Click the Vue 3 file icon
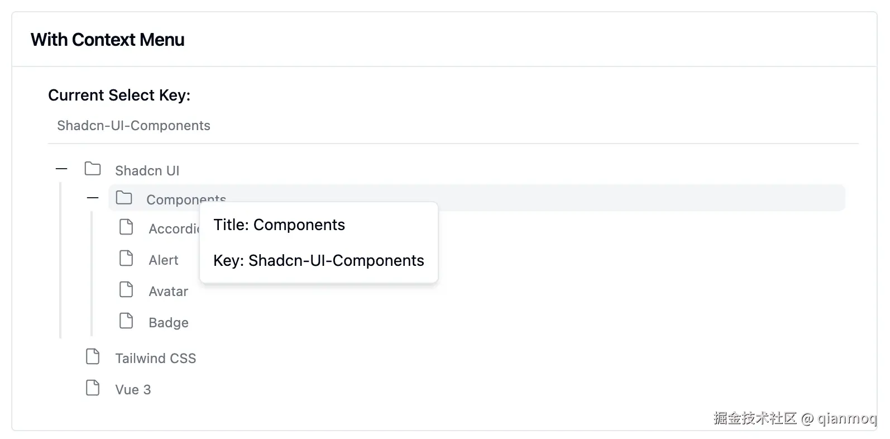 93,388
